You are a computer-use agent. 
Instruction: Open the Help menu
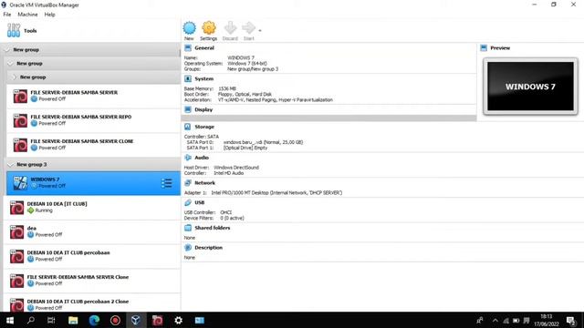tap(49, 15)
